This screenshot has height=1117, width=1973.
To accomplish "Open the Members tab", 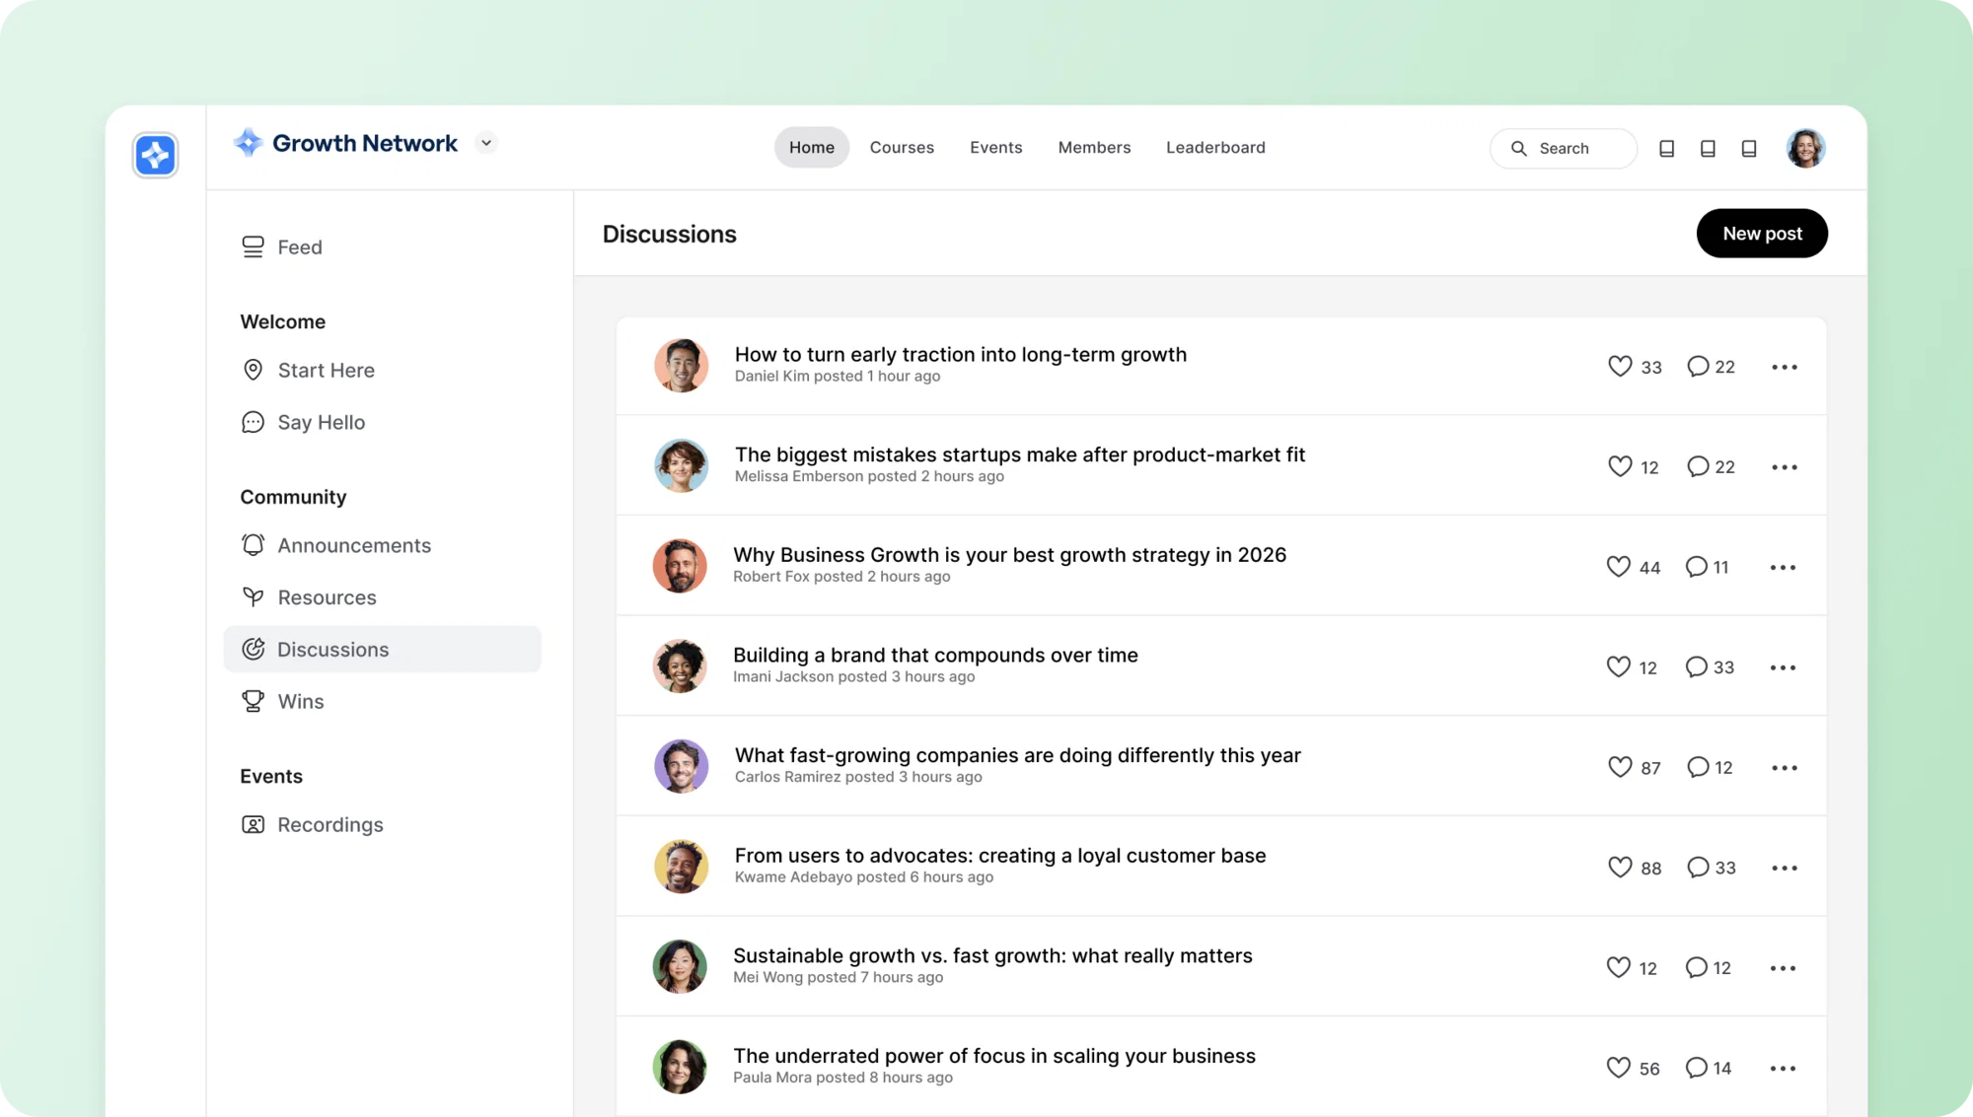I will pos(1094,147).
